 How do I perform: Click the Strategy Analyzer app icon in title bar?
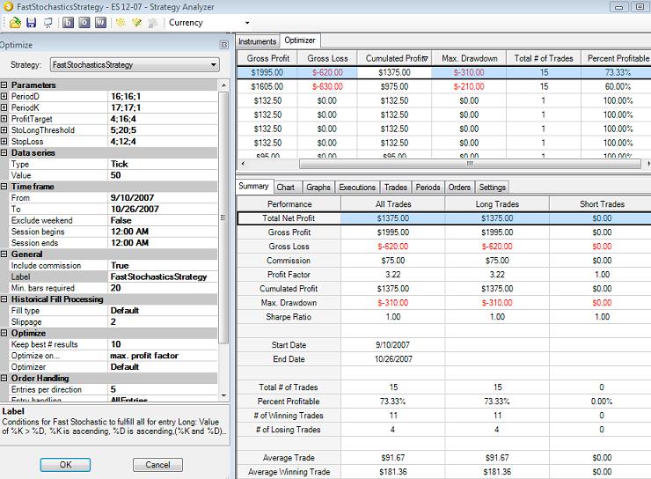tap(8, 6)
